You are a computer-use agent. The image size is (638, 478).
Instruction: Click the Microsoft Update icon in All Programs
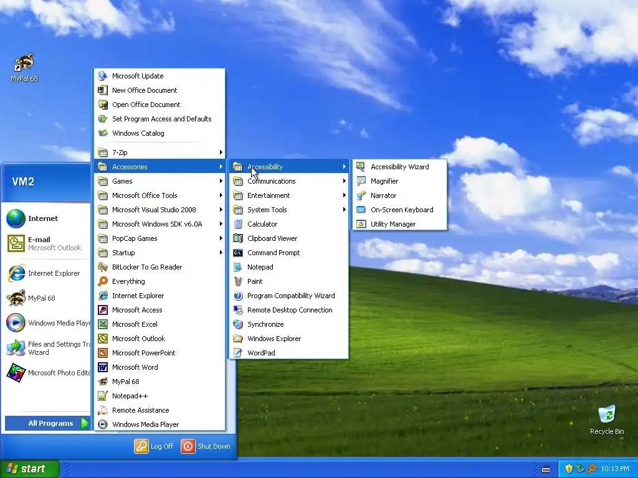click(x=103, y=76)
